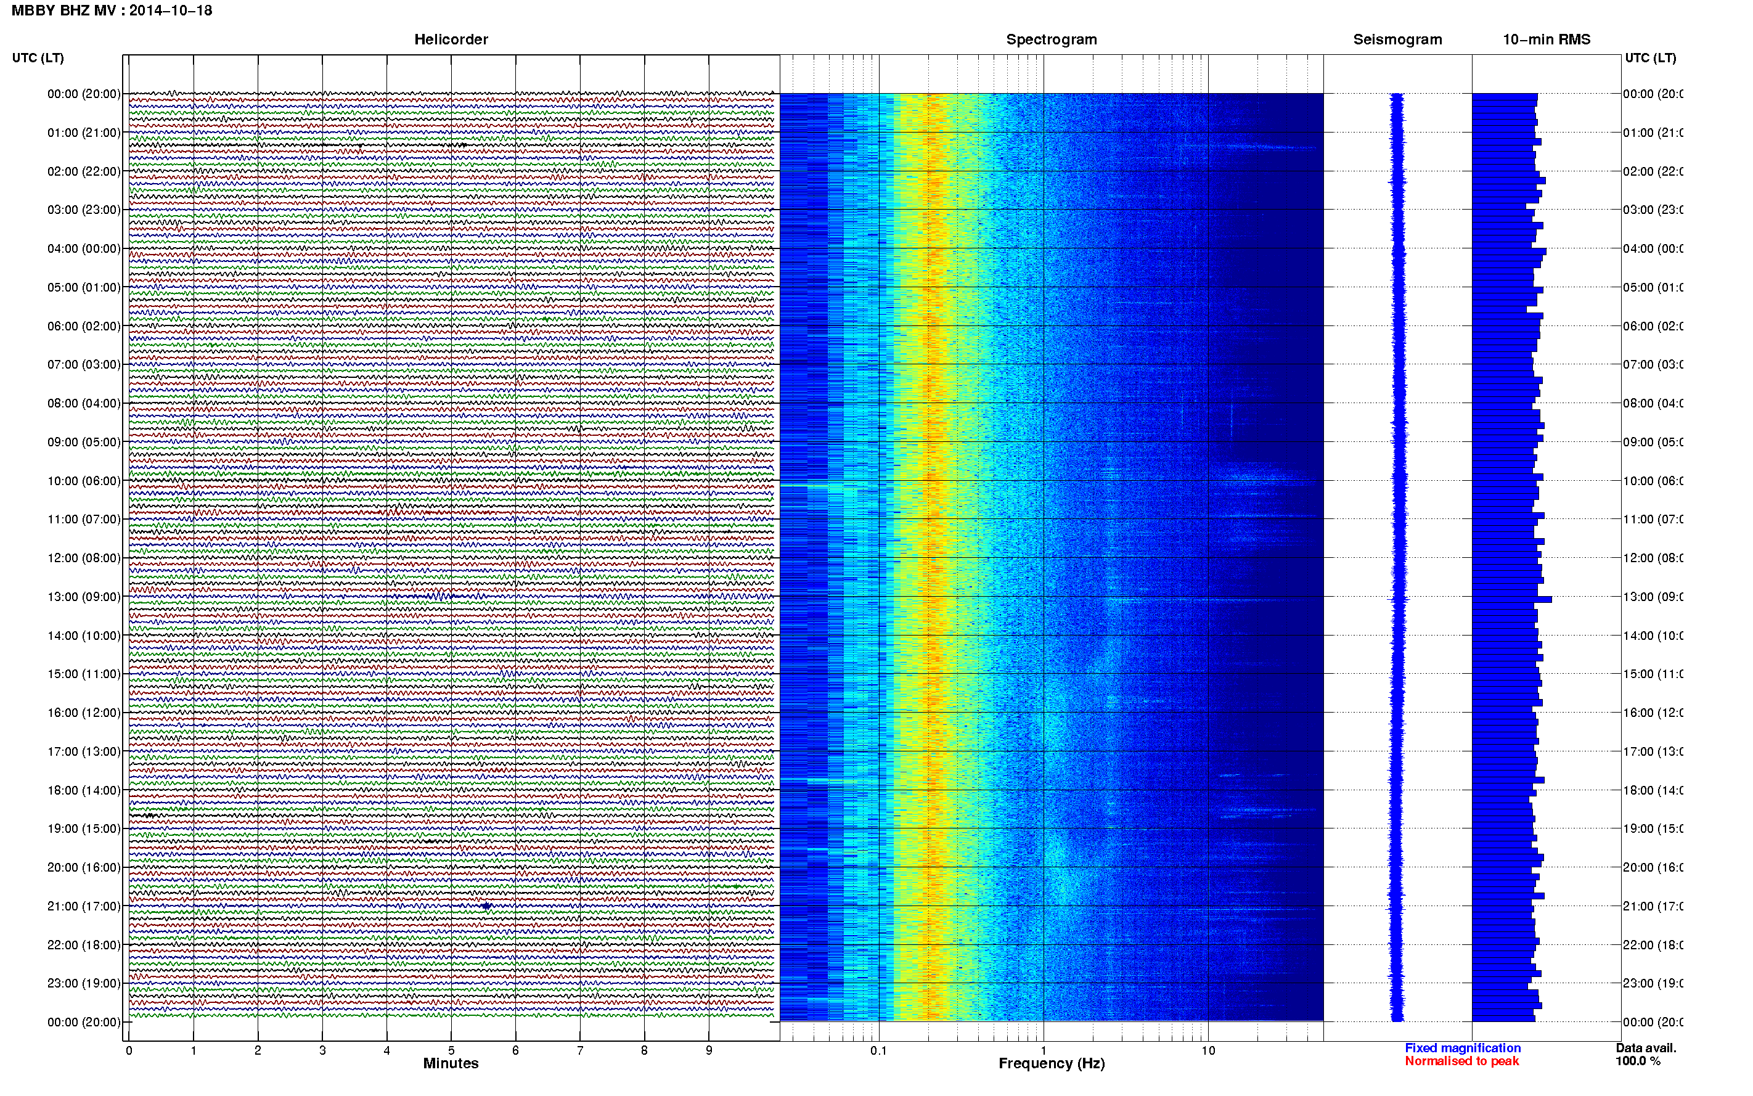Click the left '11:00 (07:00)' time label
Screen dimensions: 1753x1096
pyautogui.click(x=84, y=519)
